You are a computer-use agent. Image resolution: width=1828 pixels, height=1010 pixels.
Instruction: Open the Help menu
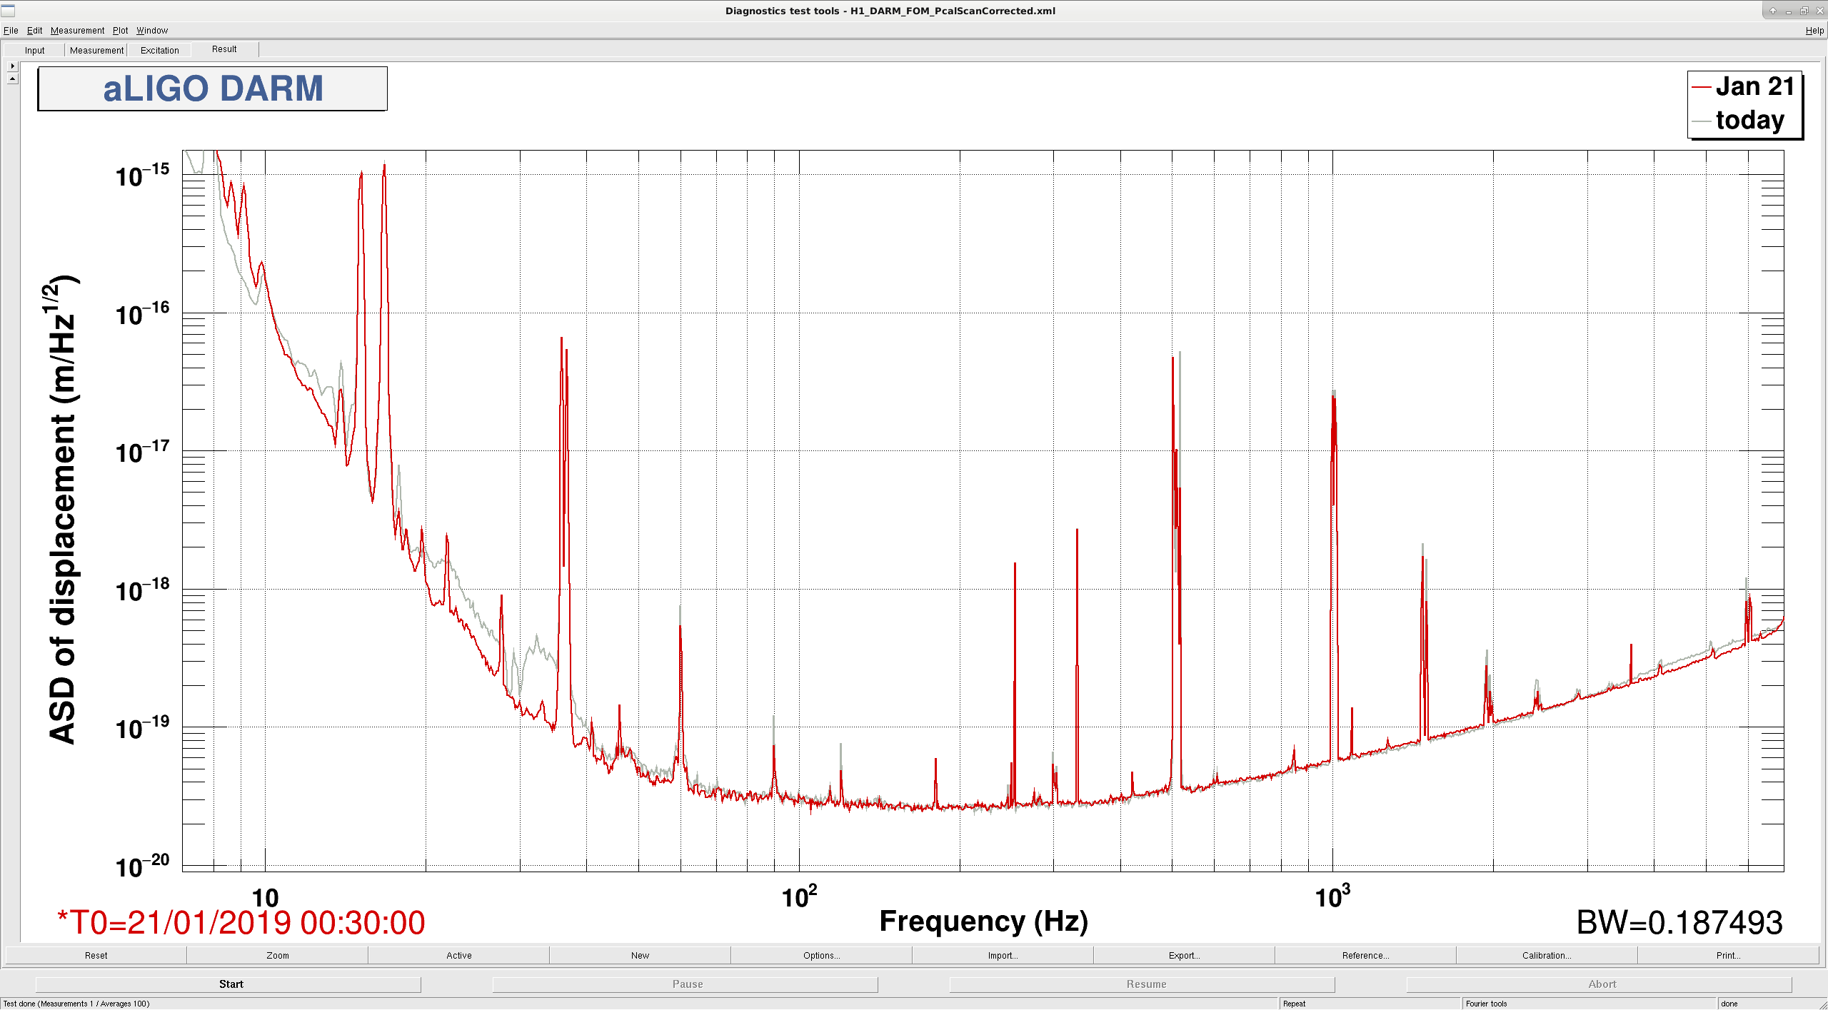(x=1814, y=30)
